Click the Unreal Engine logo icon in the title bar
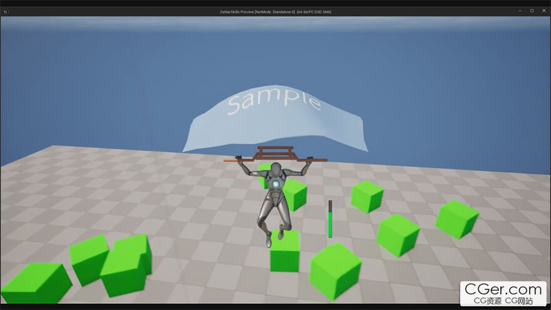This screenshot has width=551, height=310. 5,12
